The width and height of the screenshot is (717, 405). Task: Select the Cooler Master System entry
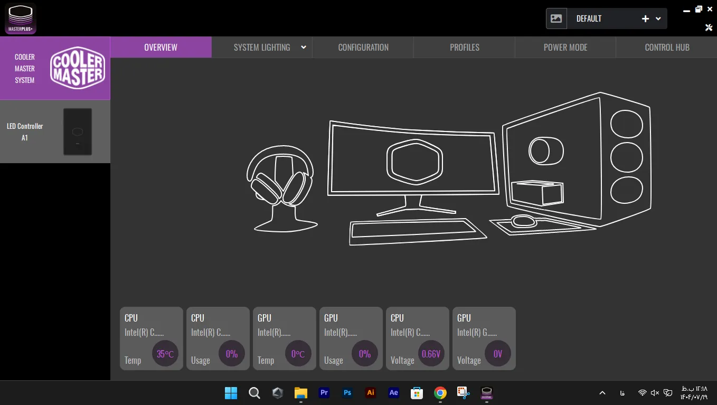55,68
